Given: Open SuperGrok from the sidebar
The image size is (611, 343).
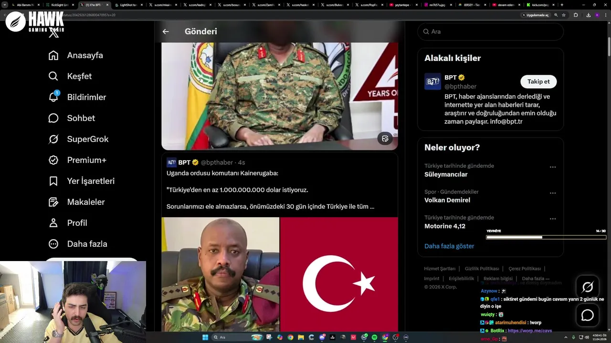Looking at the screenshot, I should click(x=79, y=139).
